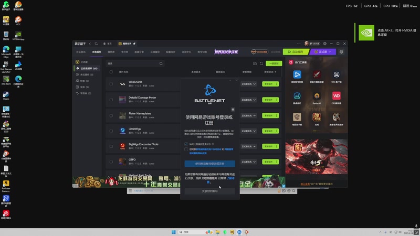420x236 pixels.
Task: Toggle the select-all checkbox in table header
Action: click(111, 72)
